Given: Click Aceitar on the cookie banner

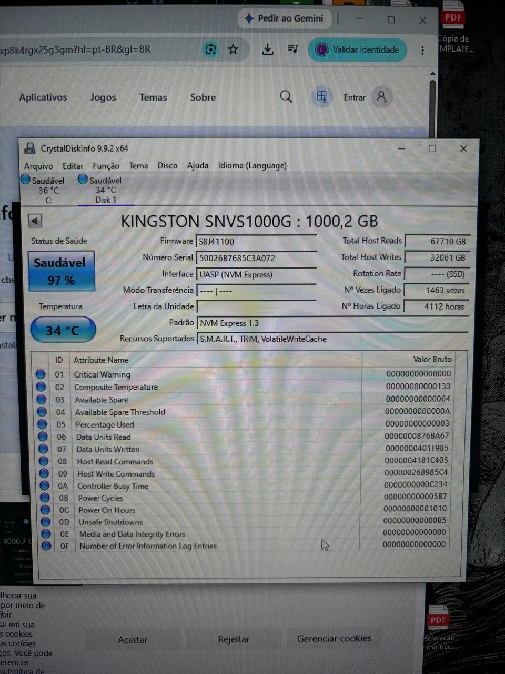Looking at the screenshot, I should click(x=133, y=640).
